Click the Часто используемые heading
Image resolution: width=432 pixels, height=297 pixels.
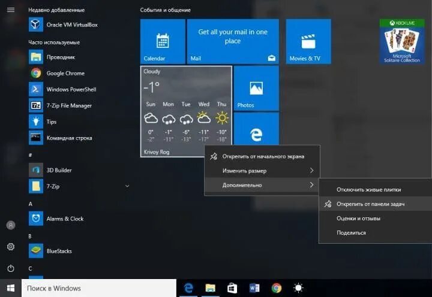[54, 43]
